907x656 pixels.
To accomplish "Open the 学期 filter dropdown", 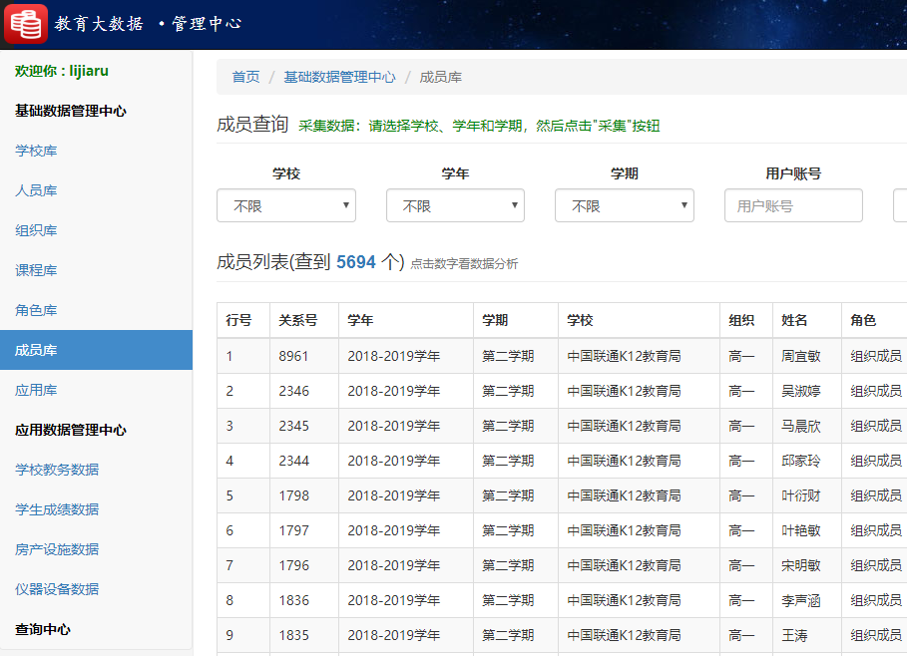I will tap(624, 205).
